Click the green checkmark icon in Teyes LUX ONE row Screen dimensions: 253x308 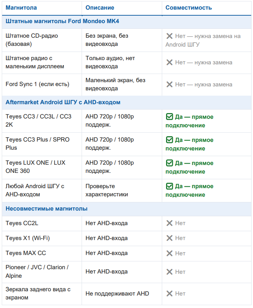click(170, 163)
